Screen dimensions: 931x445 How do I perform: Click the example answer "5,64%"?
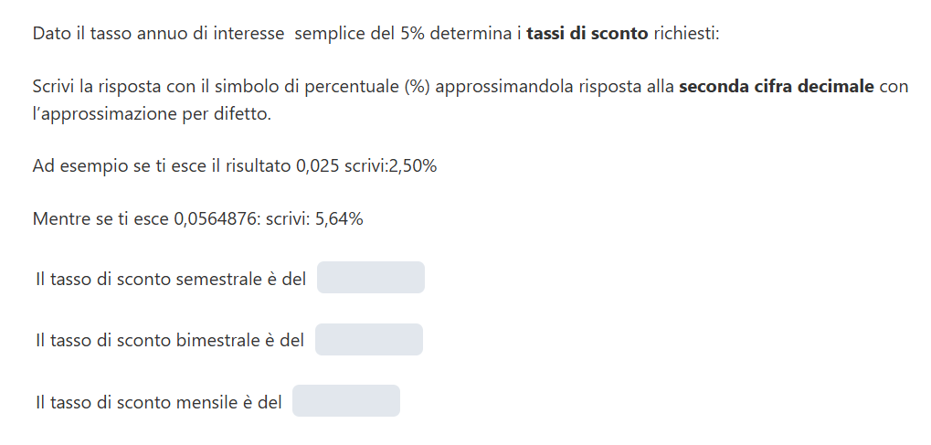tap(339, 219)
